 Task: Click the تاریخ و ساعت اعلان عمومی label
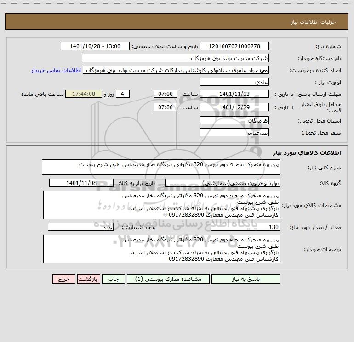[165, 46]
